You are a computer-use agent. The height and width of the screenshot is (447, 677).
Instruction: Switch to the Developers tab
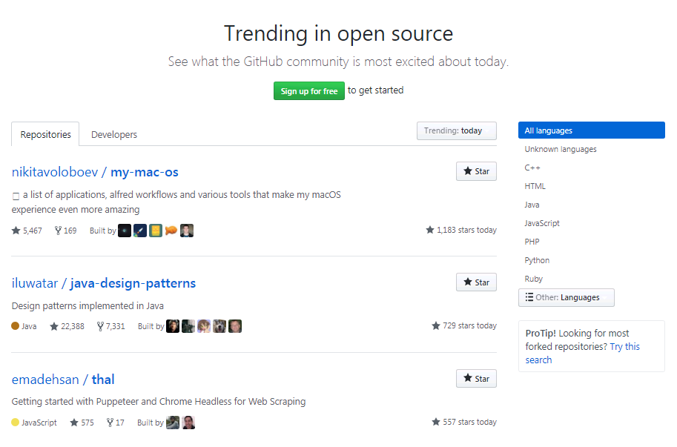point(113,134)
